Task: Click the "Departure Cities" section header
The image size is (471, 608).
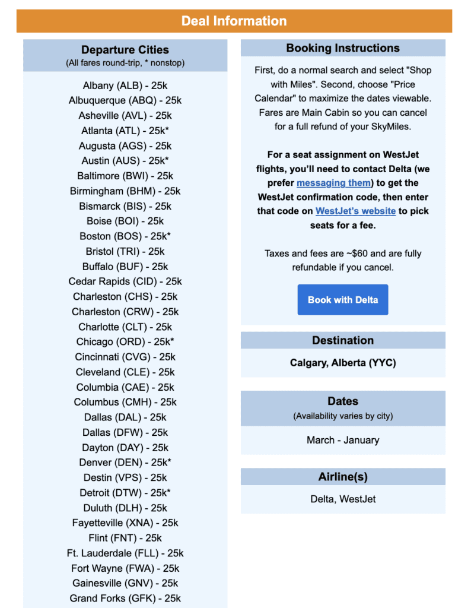Action: (125, 50)
